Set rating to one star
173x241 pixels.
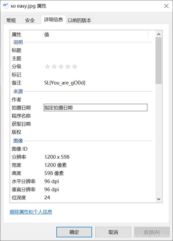click(47, 67)
